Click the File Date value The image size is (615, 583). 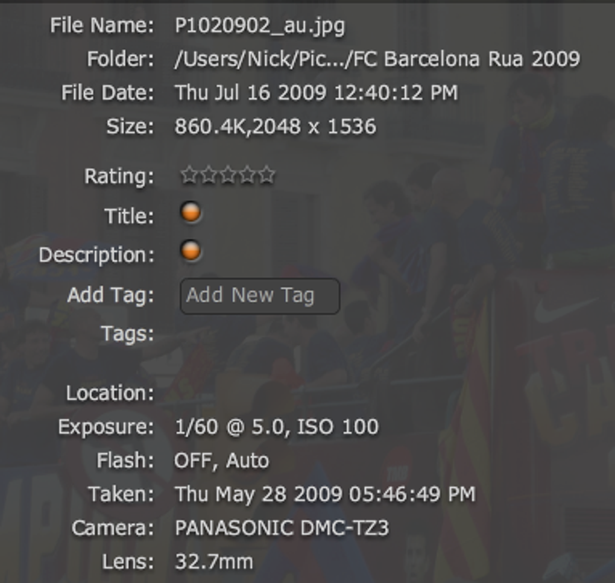click(x=316, y=93)
